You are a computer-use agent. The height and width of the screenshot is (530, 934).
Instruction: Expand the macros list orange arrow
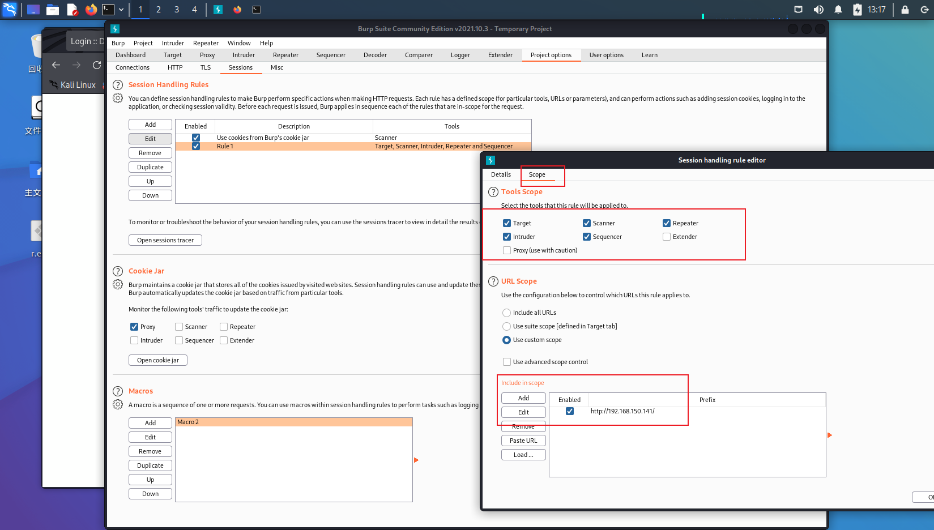pyautogui.click(x=416, y=460)
